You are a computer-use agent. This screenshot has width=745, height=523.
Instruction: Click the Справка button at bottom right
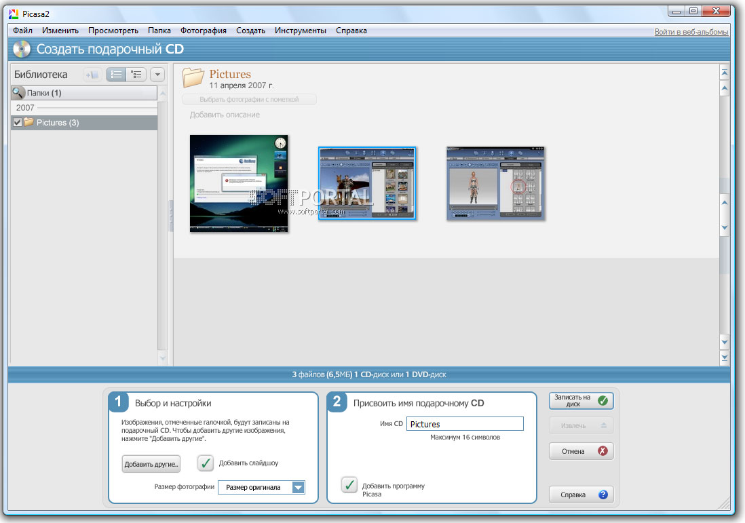tap(581, 495)
